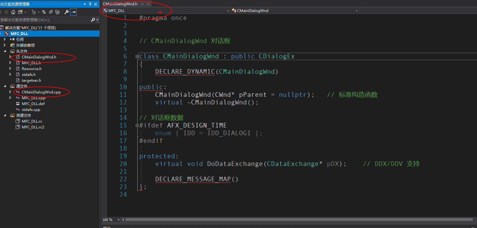Select CMainDialogWnd.cpp source file
The height and width of the screenshot is (228, 477).
pos(41,92)
